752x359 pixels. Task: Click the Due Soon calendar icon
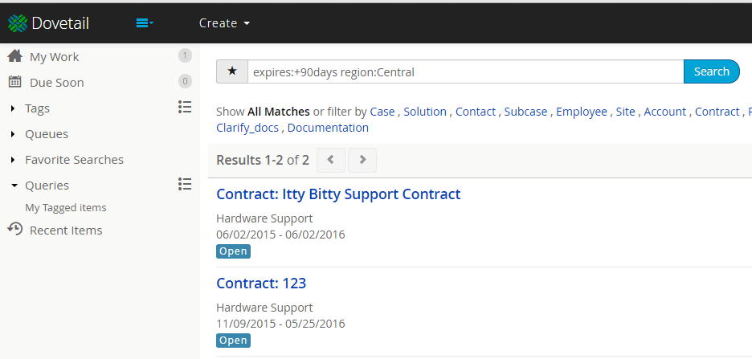15,82
